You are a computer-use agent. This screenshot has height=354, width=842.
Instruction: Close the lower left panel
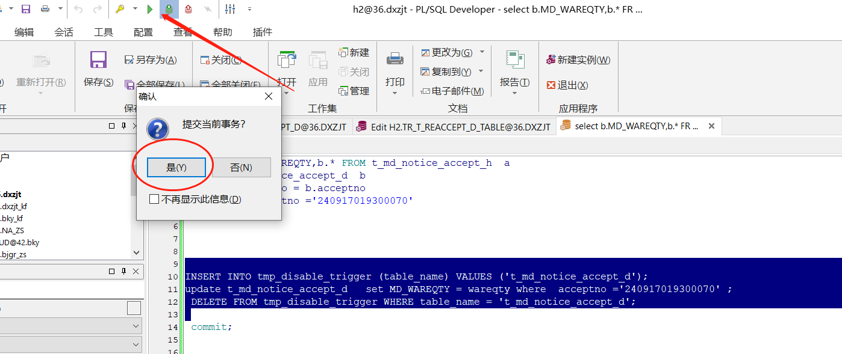coord(136,272)
